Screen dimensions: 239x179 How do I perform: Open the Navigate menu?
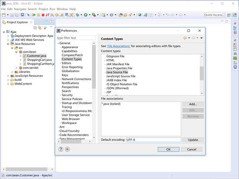pyautogui.click(x=20, y=9)
